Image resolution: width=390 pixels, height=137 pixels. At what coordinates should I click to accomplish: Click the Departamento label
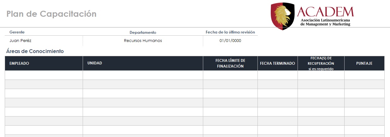click(143, 33)
